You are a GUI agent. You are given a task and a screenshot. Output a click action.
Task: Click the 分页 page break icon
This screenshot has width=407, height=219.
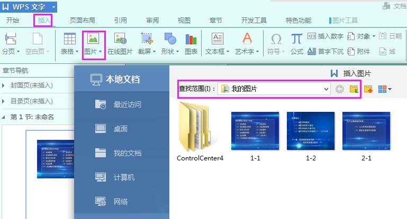click(x=11, y=39)
